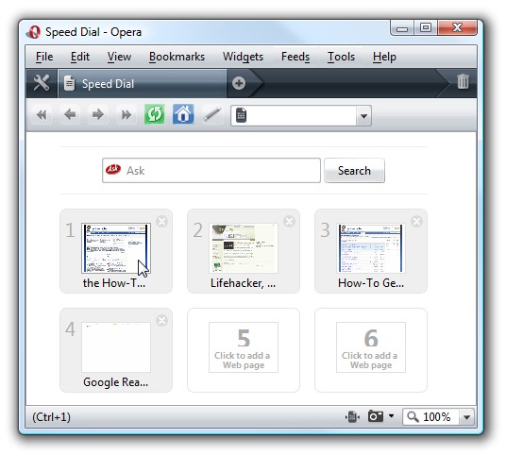Viewport: 506px width, 455px height.
Task: Open the View menu
Action: click(x=119, y=57)
